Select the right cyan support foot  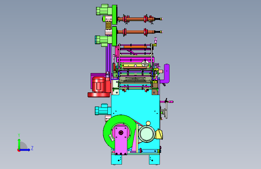[x=154, y=159]
